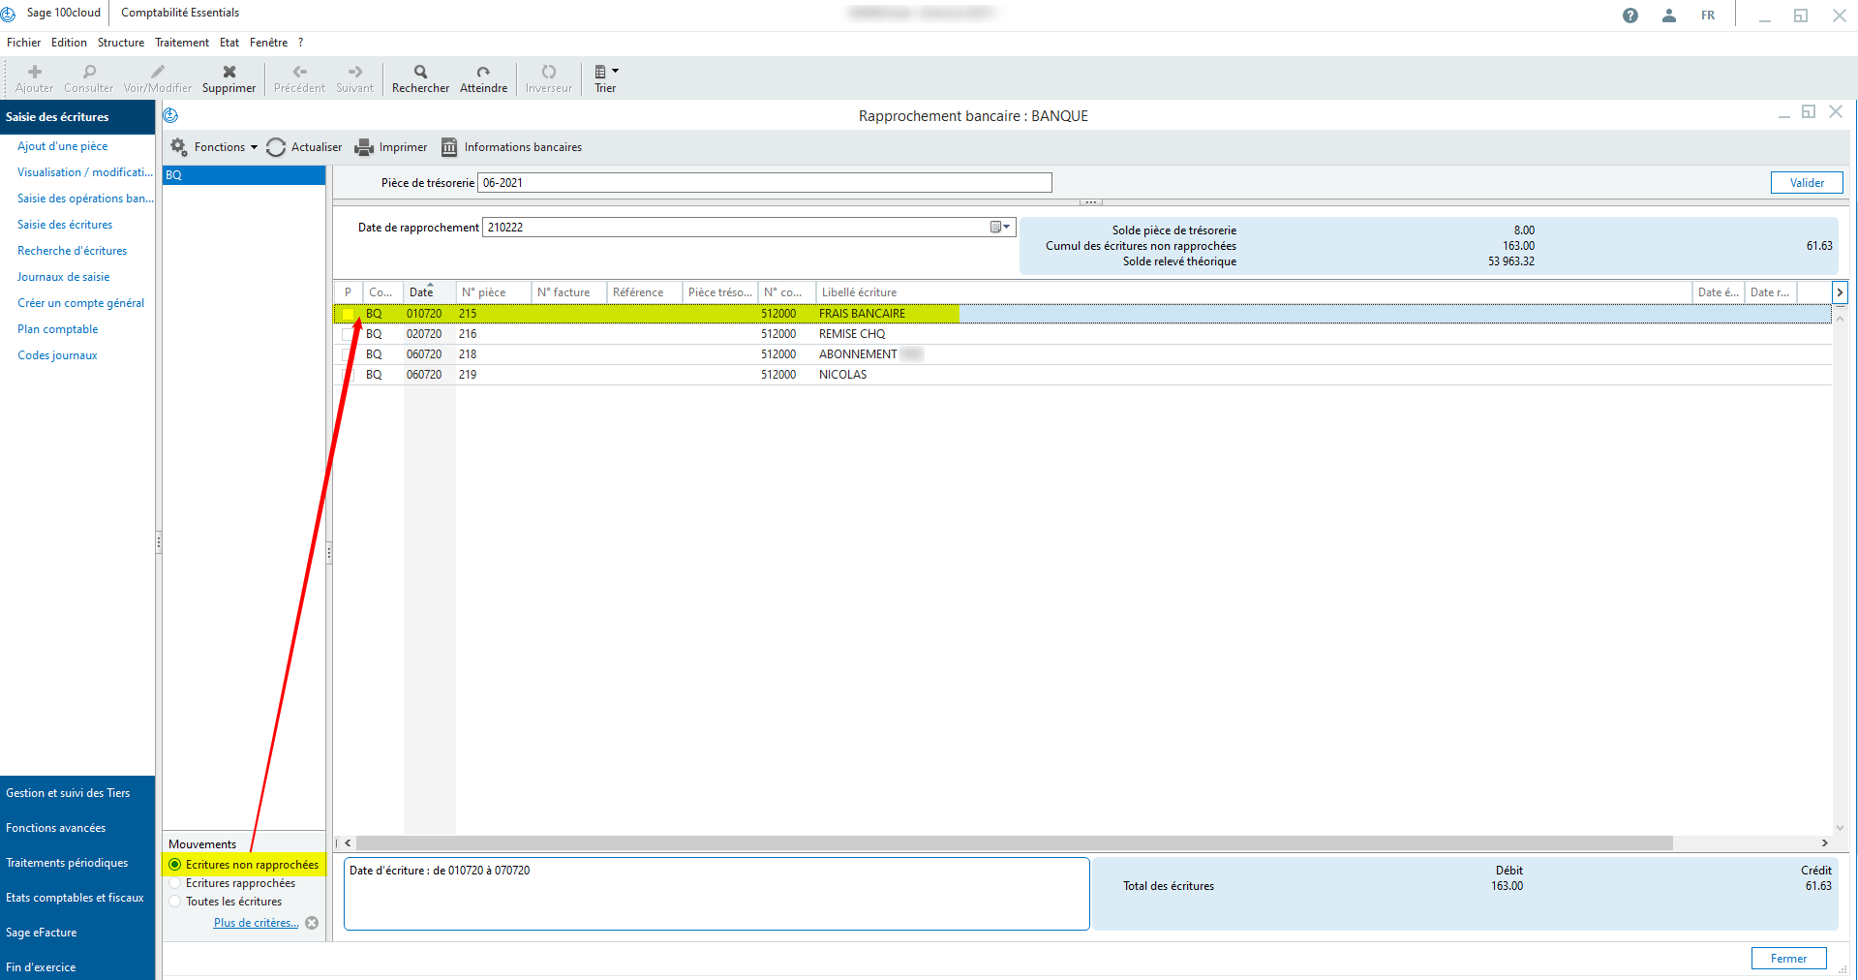Screen dimensions: 1858x980
Task: Click the user account icon
Action: [1668, 15]
